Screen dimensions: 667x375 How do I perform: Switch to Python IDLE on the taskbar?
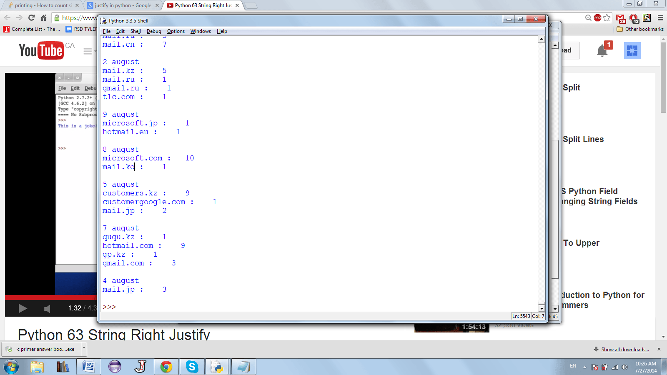pyautogui.click(x=218, y=367)
